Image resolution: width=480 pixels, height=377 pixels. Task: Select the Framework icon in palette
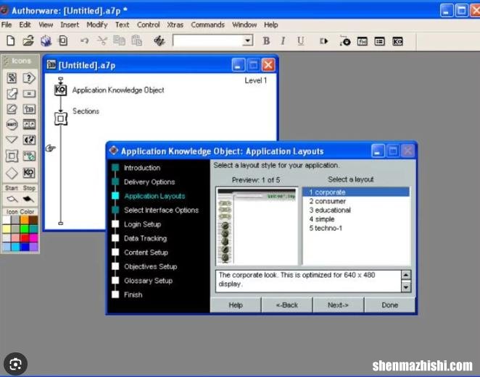coord(12,156)
